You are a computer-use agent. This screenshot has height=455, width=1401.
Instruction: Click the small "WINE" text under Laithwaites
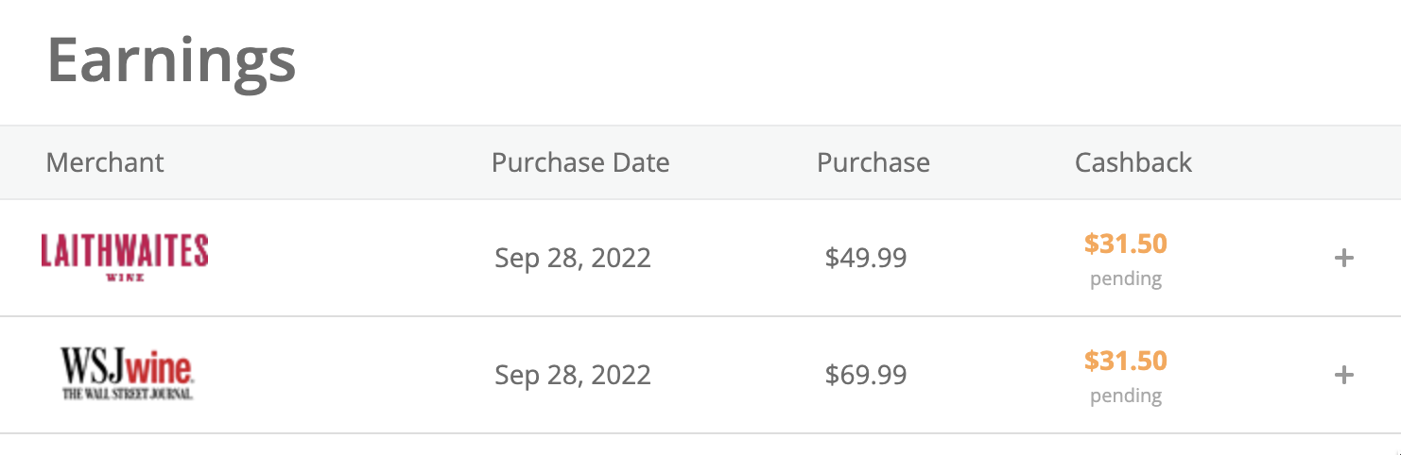point(125,278)
